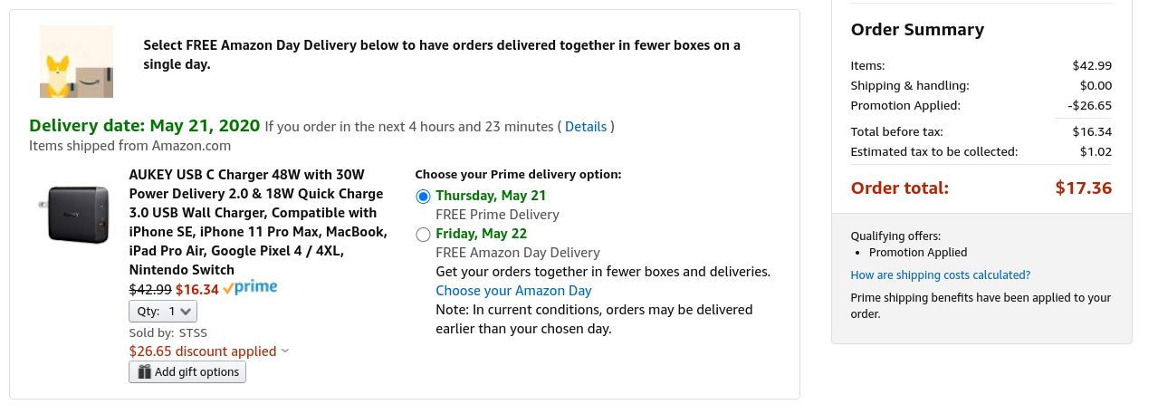Image resolution: width=1158 pixels, height=414 pixels.
Task: Click the Prime logo beside the price
Action: (x=250, y=288)
